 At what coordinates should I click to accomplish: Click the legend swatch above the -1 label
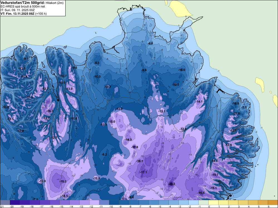[203, 202]
